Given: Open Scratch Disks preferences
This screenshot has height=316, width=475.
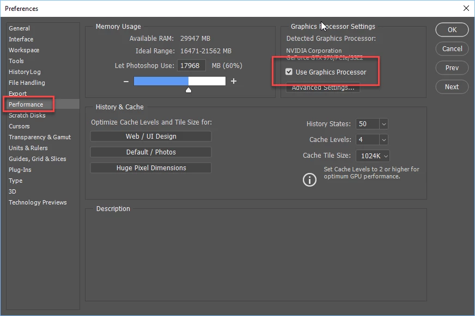Looking at the screenshot, I should point(27,115).
